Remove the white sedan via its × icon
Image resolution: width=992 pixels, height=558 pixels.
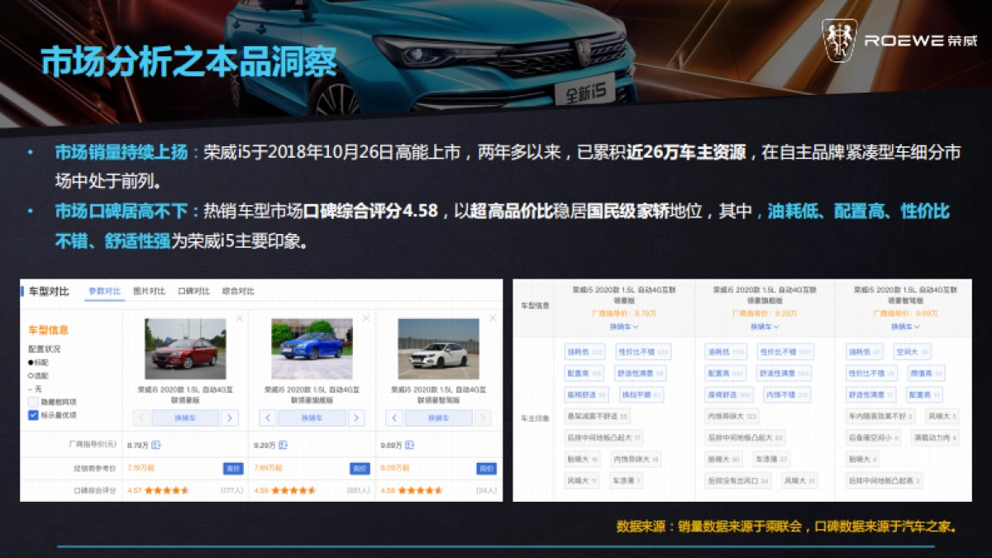point(493,317)
